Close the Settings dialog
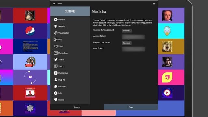The height and width of the screenshot is (117, 208). coord(154,4)
